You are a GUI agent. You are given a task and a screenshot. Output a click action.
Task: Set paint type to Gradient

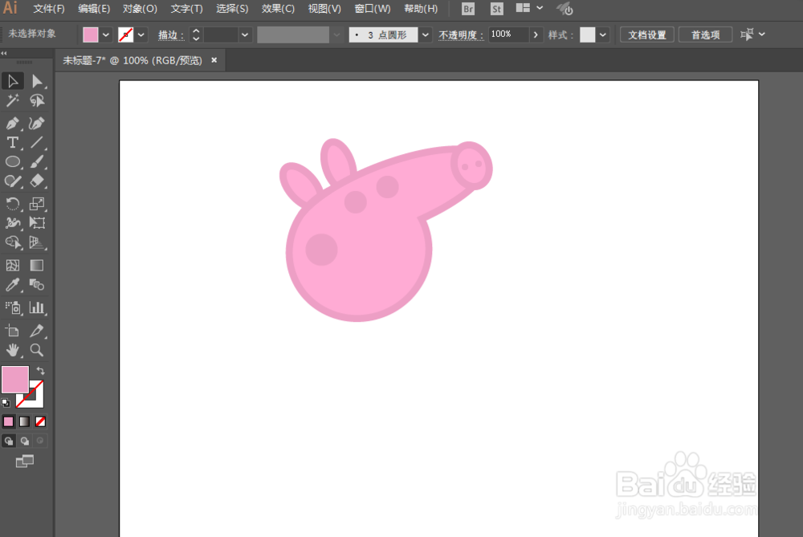click(25, 422)
